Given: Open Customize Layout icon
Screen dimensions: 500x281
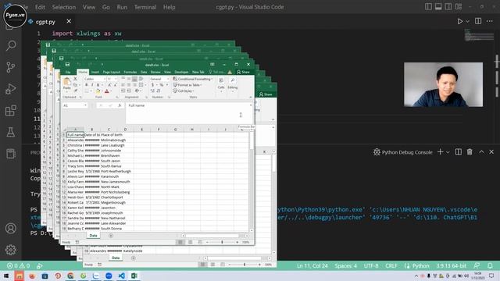Looking at the screenshot, I should 459,7.
